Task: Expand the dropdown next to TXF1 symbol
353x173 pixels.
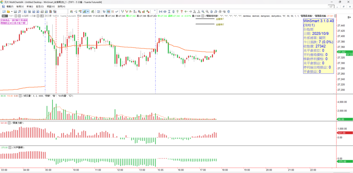Action: tap(15, 16)
